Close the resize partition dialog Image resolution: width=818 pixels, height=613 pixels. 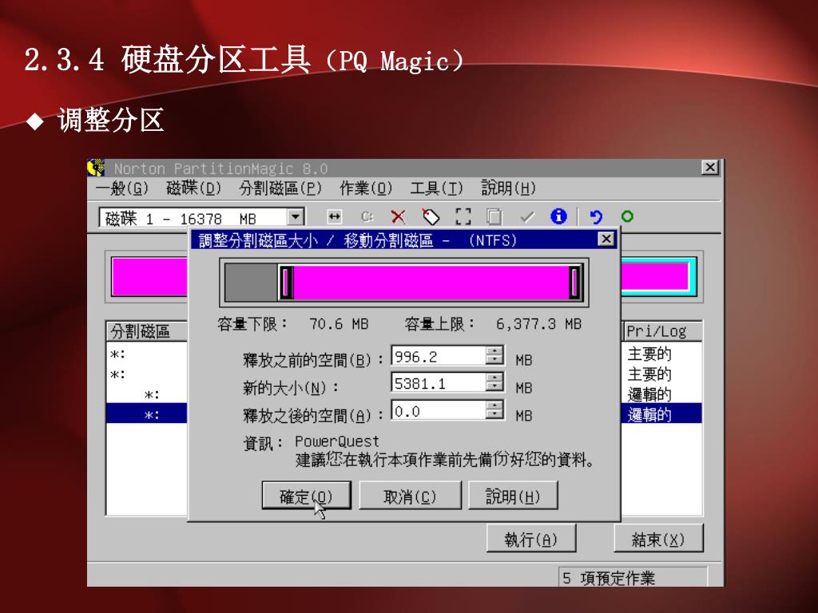pos(606,239)
